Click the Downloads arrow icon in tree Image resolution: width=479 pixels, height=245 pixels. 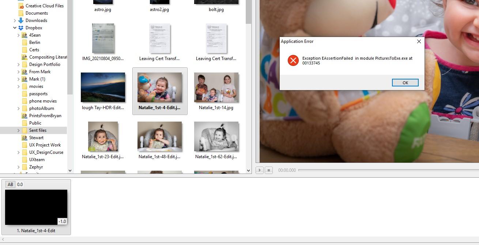pyautogui.click(x=21, y=21)
